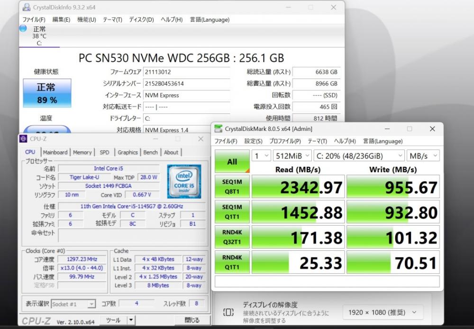This screenshot has height=329, width=474.
Task: Open 編集(E) menu in CrystalDiskInfo
Action: click(61, 19)
